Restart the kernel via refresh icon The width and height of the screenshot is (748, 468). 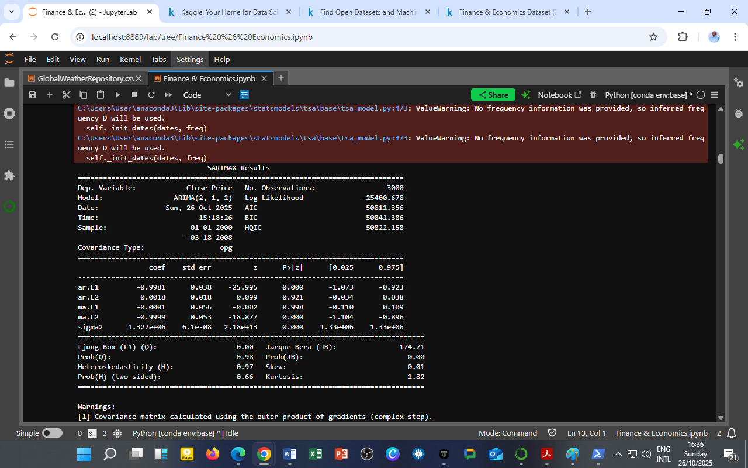click(x=151, y=95)
